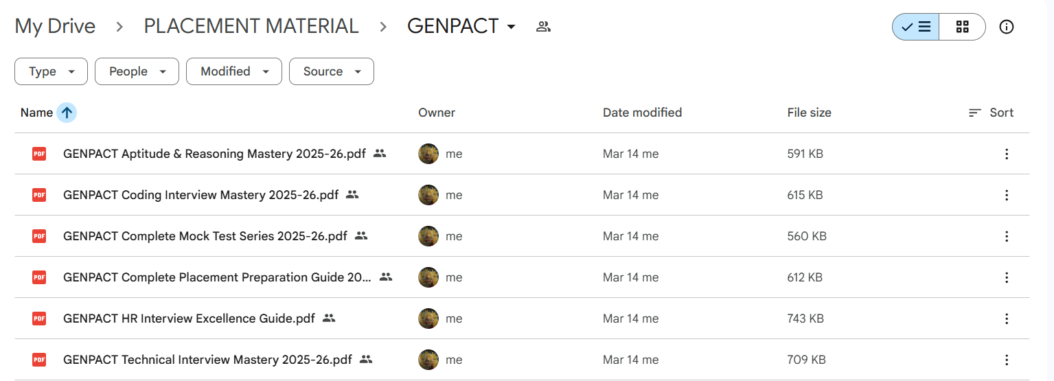Screen dimensions: 1054x381
Task: Switch to grid layout view
Action: click(962, 27)
